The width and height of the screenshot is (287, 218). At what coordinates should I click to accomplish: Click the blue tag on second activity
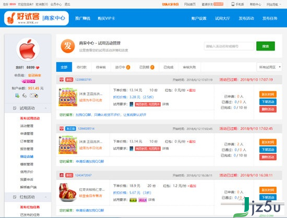(x=70, y=129)
